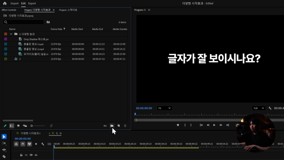Toggle Snap in timeline magnet button
This screenshot has width=284, height=160.
pos(23,144)
